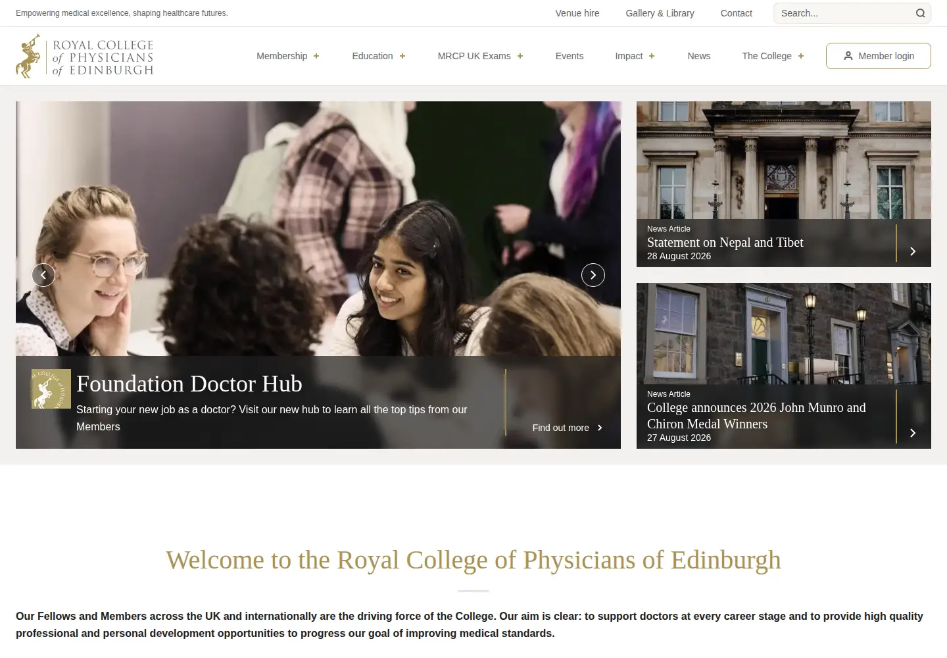The height and width of the screenshot is (658, 947).
Task: Open the Venue hire link
Action: 577,13
